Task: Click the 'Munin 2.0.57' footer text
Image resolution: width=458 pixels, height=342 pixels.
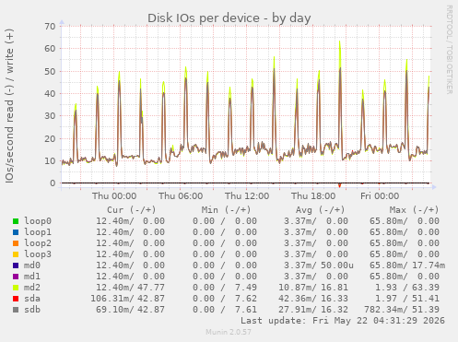Action: pyautogui.click(x=229, y=332)
